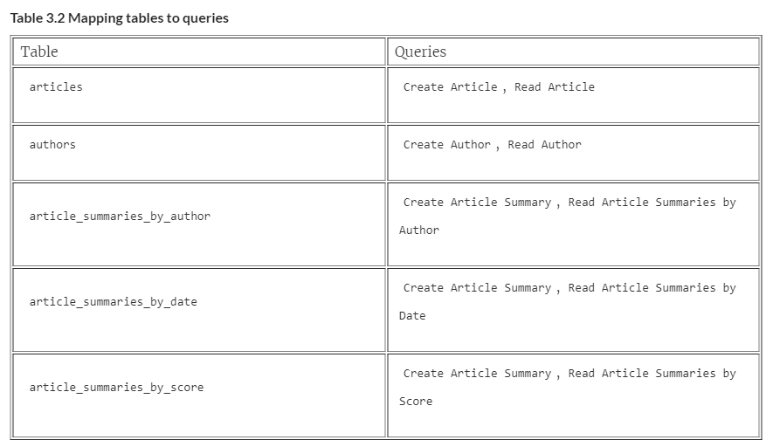
Task: Click the word Score in queries column
Action: pyautogui.click(x=416, y=402)
